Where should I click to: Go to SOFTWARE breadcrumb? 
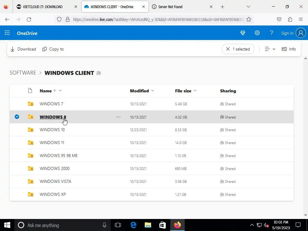click(23, 73)
